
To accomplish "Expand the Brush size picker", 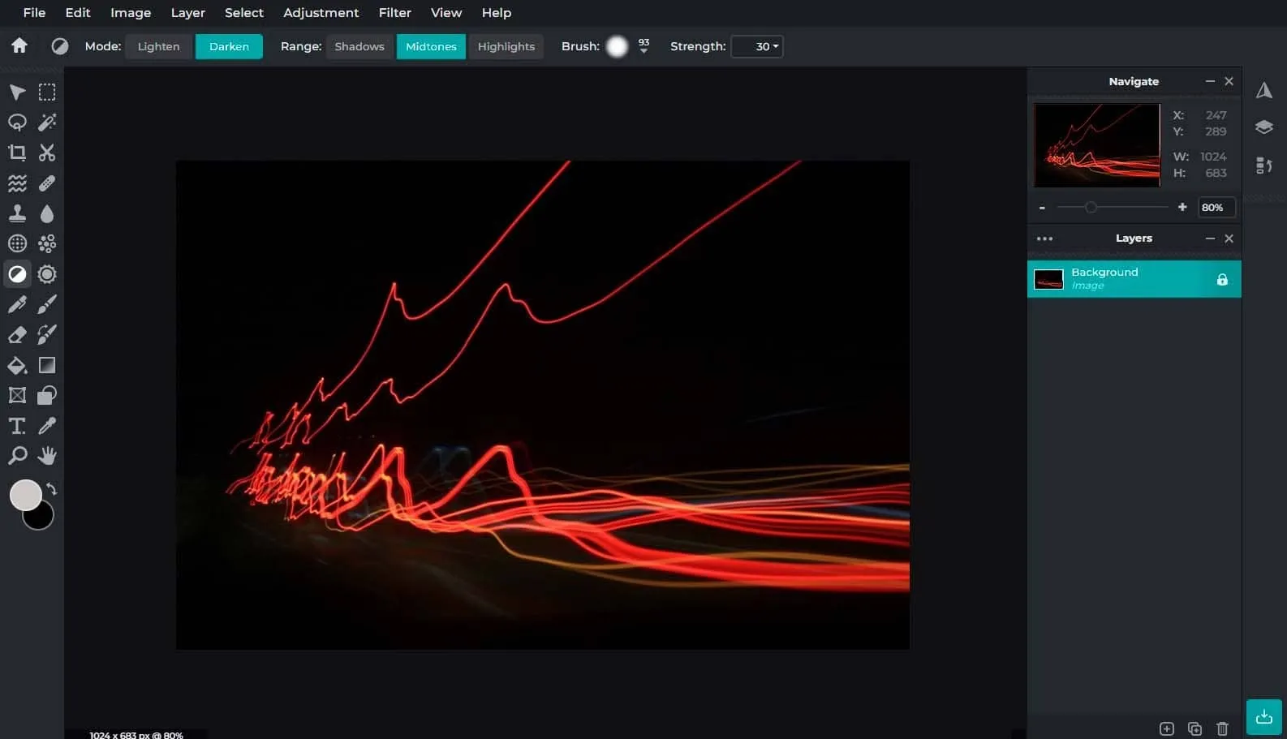I will click(x=643, y=50).
